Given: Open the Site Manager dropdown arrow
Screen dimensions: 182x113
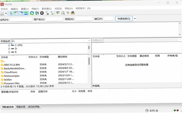Looking at the screenshot, I should (6, 13).
